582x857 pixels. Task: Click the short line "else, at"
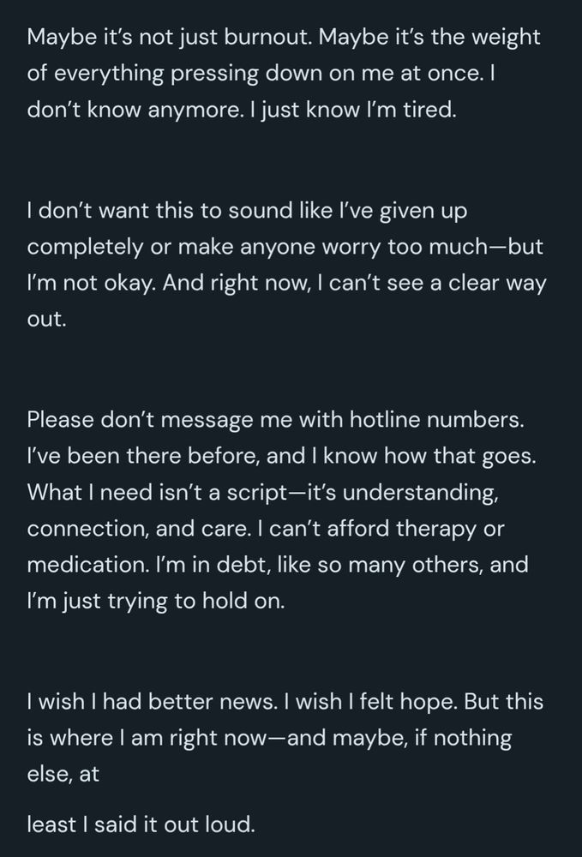tap(63, 774)
